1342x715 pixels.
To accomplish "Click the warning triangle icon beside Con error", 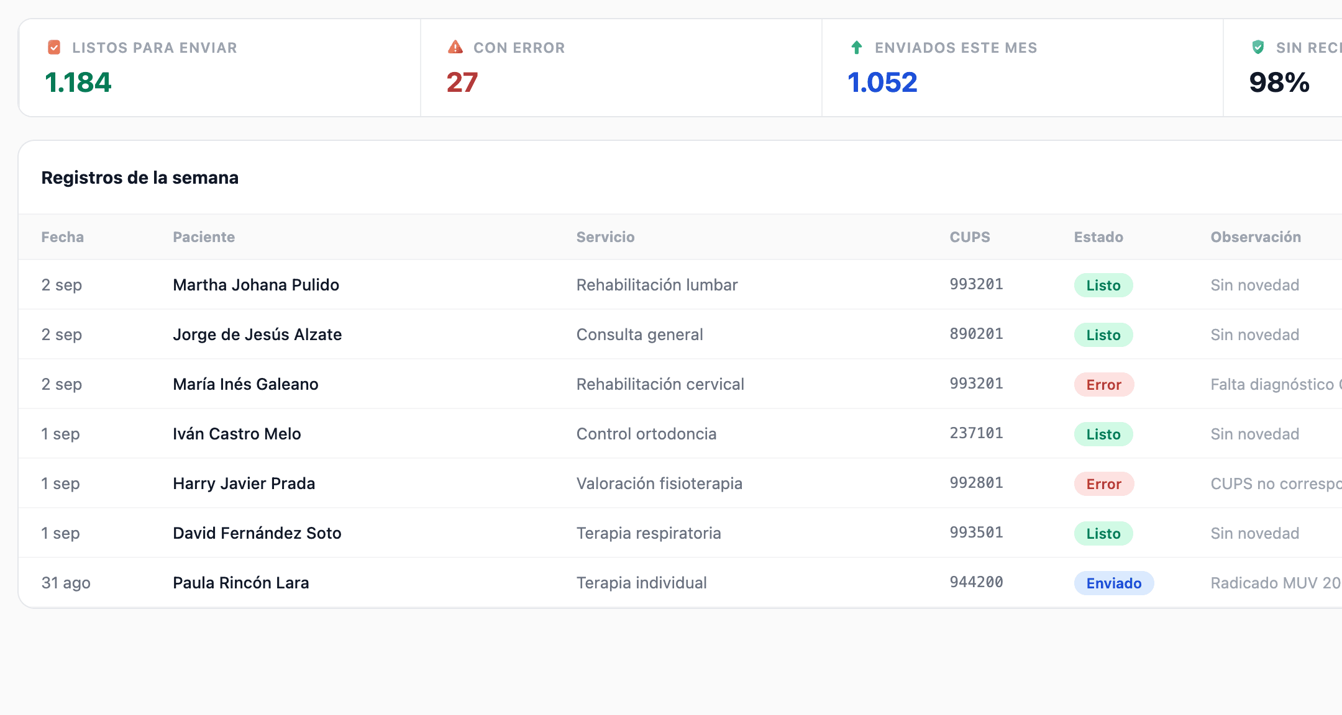I will point(455,47).
